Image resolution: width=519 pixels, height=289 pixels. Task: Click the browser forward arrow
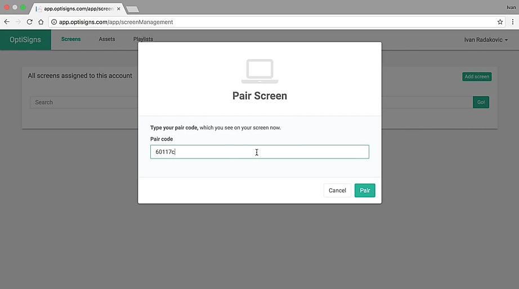(18, 22)
